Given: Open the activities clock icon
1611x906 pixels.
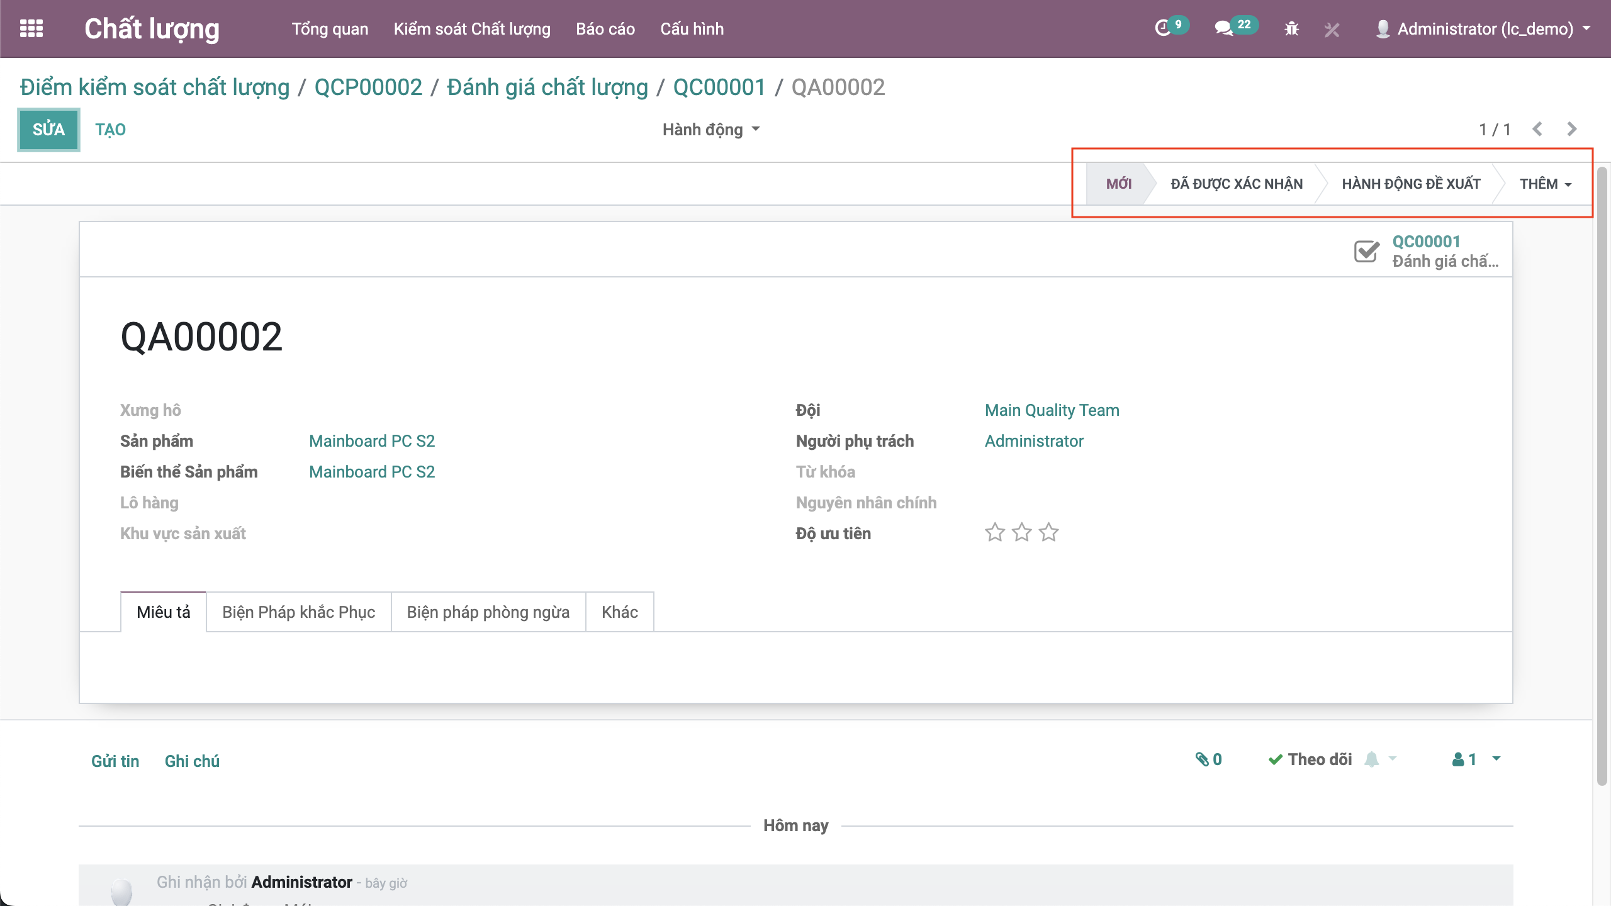Looking at the screenshot, I should [1163, 29].
